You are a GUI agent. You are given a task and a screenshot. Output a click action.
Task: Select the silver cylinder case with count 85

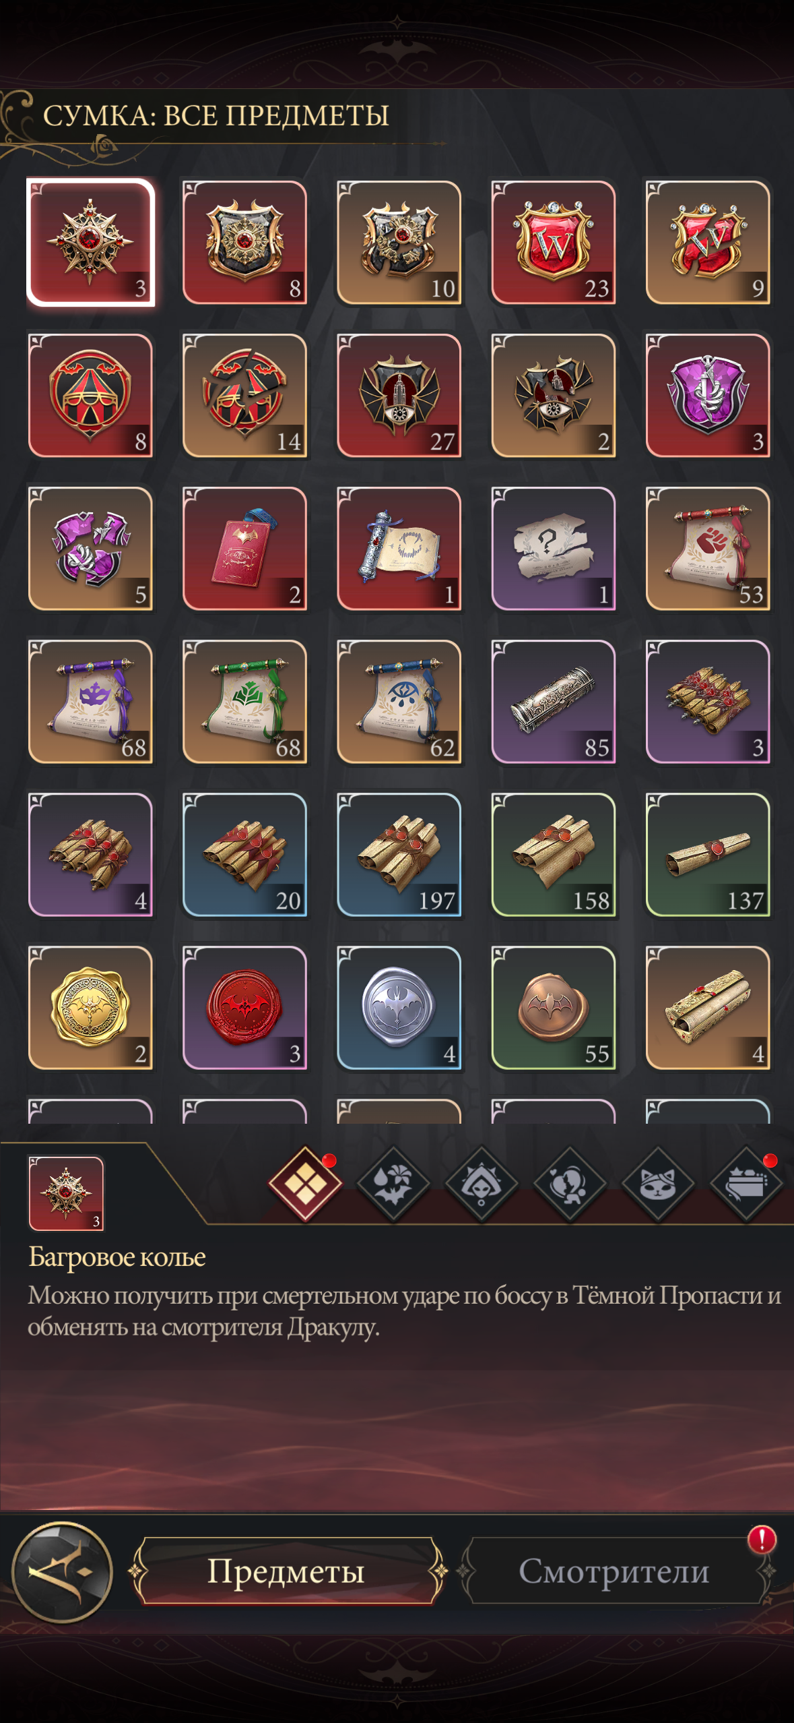coord(553,702)
